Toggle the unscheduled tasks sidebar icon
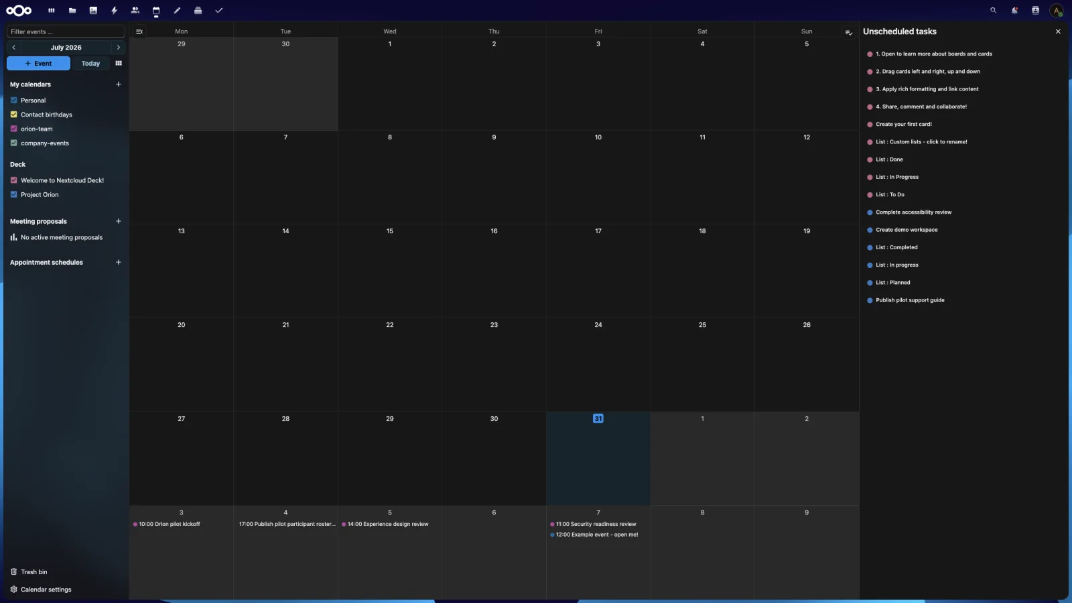Viewport: 1072px width, 603px height. [x=849, y=32]
